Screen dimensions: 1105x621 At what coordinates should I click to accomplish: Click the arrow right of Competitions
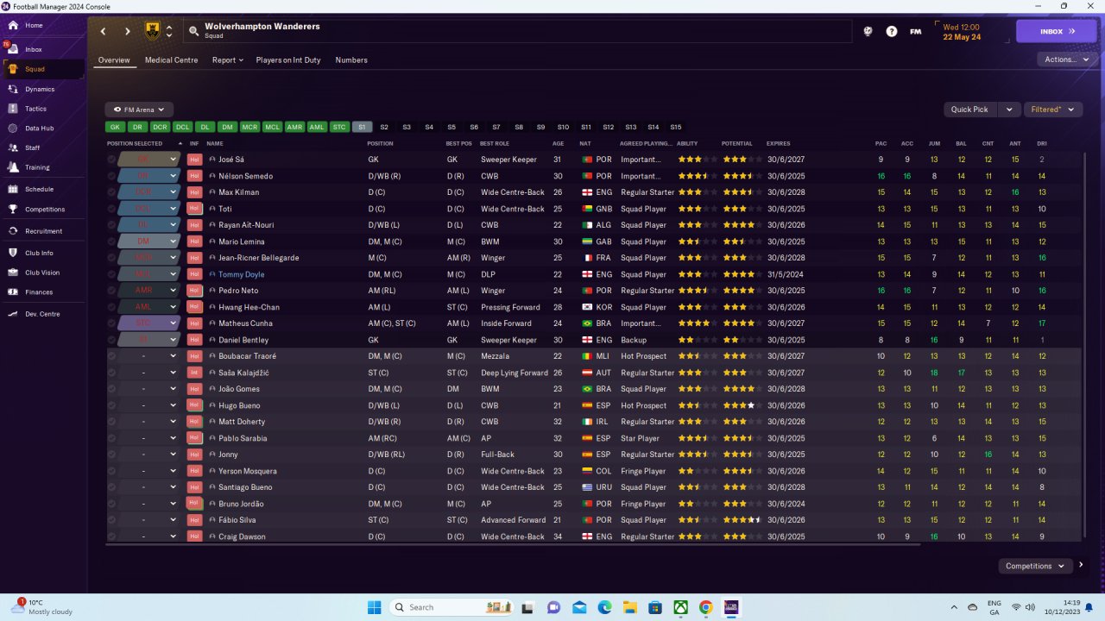[1080, 566]
